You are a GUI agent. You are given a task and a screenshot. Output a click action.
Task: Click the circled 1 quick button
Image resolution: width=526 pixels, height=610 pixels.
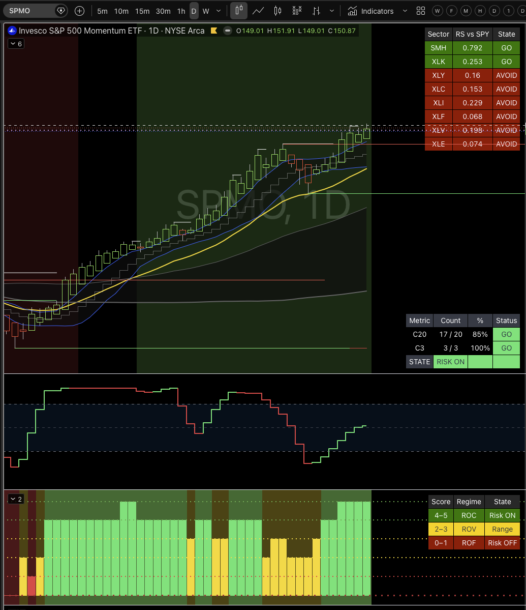pyautogui.click(x=509, y=11)
